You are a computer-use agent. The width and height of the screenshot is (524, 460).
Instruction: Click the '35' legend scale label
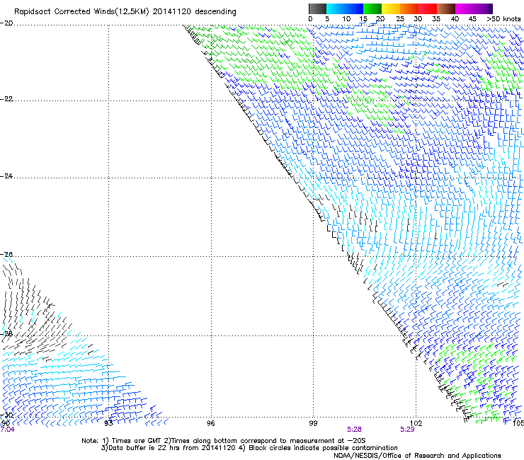[436, 19]
